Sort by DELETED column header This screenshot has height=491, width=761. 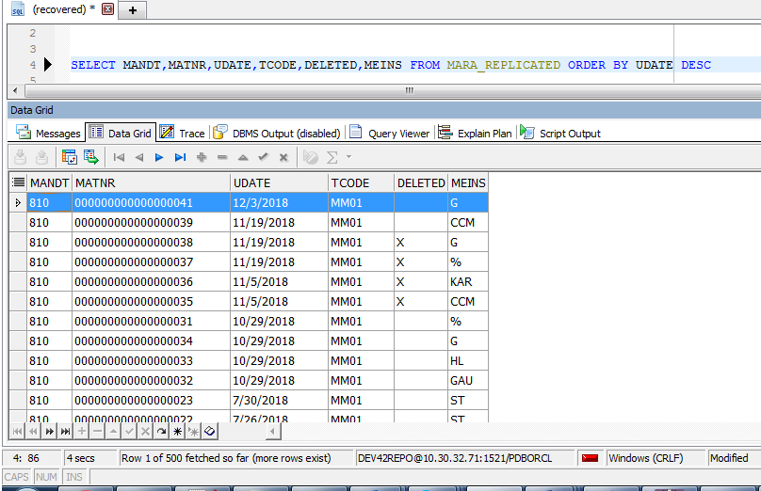421,182
